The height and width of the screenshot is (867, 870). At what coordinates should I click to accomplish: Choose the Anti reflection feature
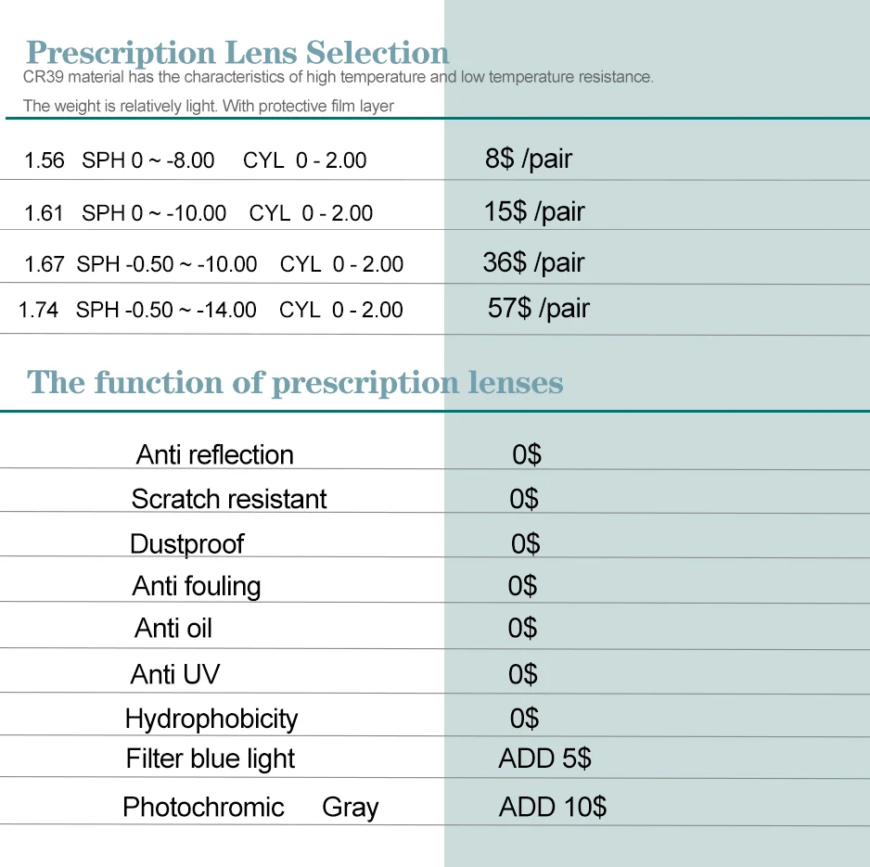click(x=214, y=454)
